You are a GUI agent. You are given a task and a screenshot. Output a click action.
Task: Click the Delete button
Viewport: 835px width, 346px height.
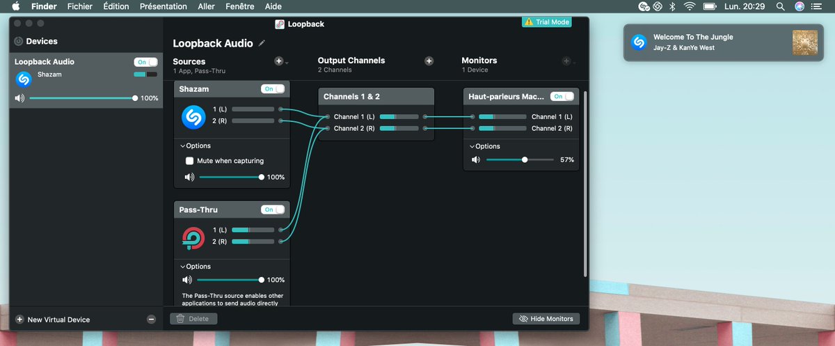(x=194, y=319)
